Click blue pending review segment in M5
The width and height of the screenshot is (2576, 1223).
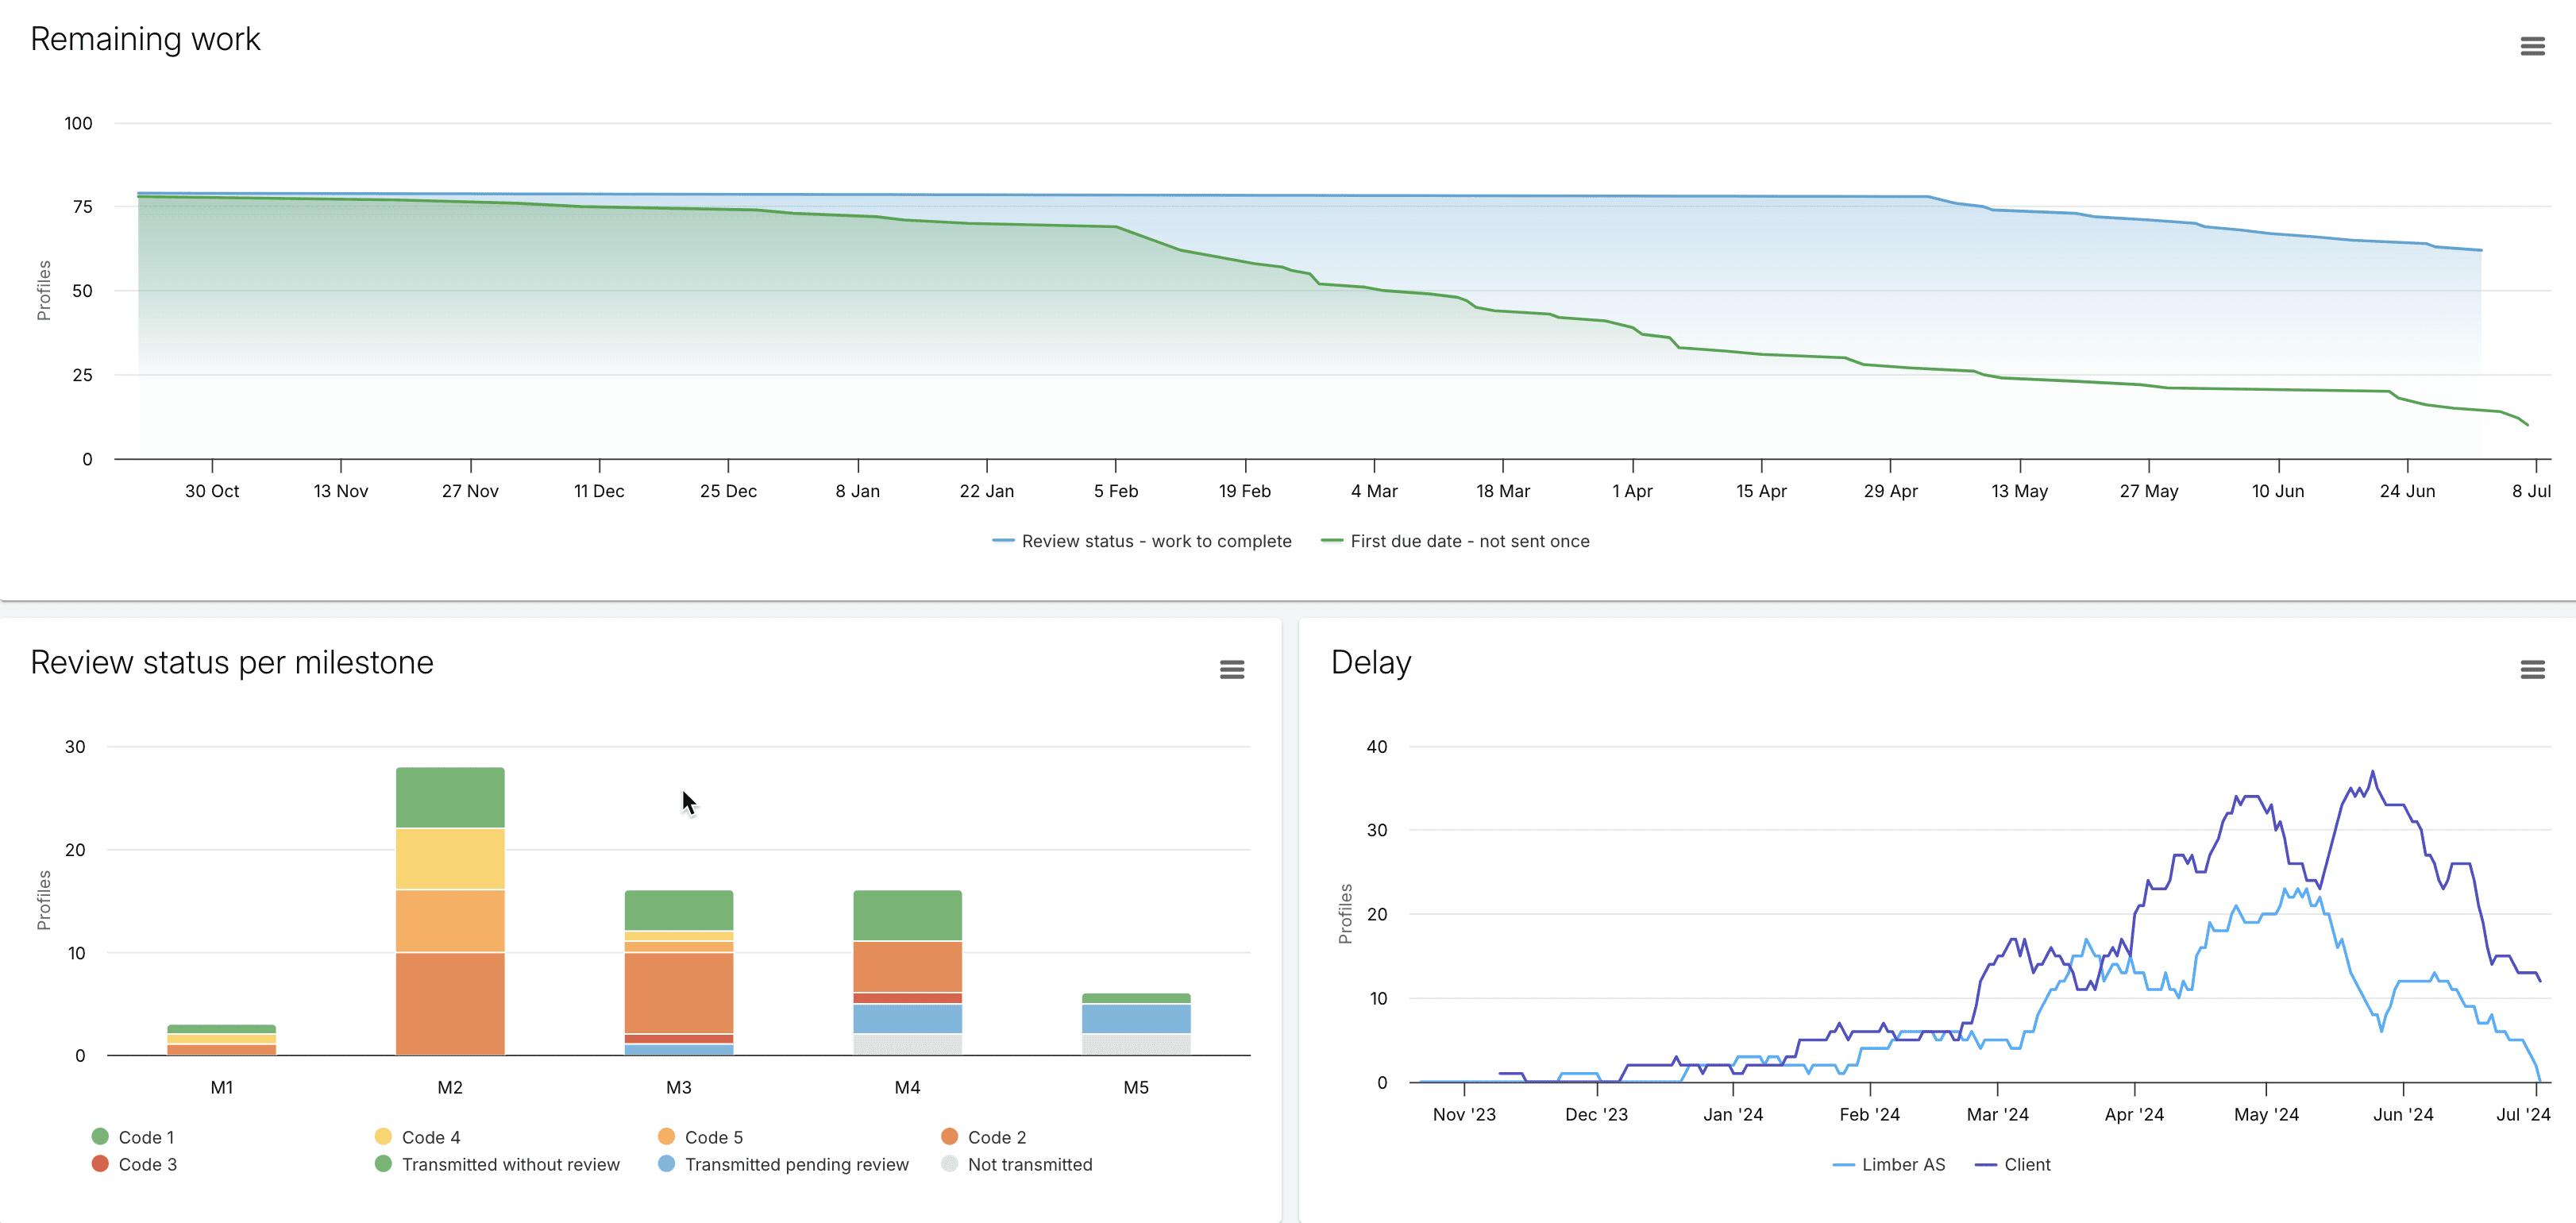point(1136,1018)
